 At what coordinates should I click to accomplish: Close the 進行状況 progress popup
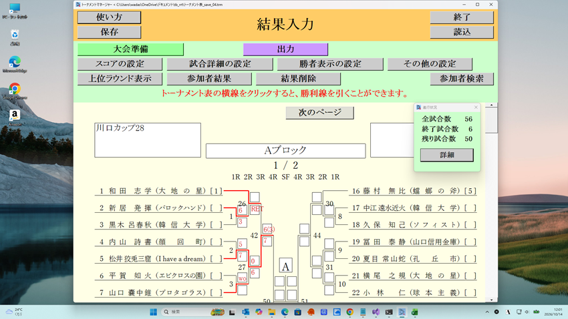tap(476, 107)
